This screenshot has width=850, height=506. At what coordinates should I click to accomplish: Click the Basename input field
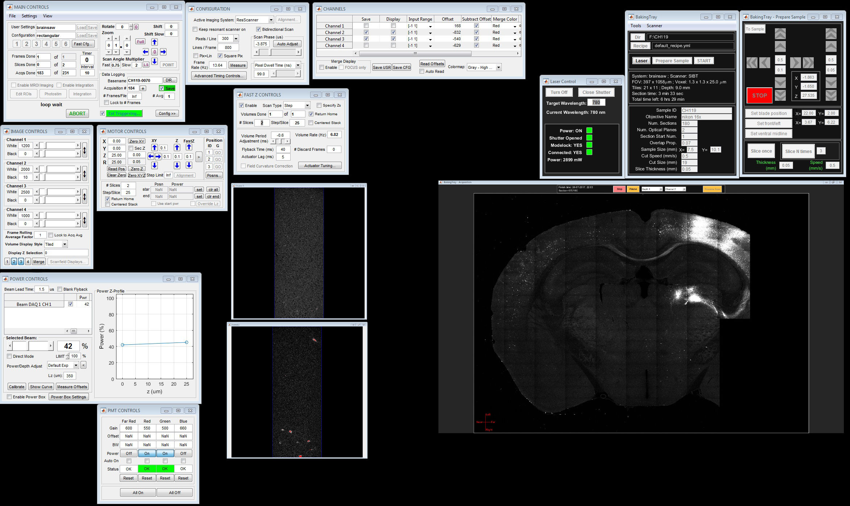(144, 80)
